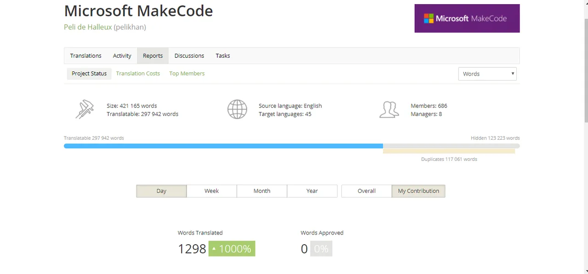This screenshot has width=588, height=274.
Task: Open the Tasks tab
Action: [x=223, y=55]
